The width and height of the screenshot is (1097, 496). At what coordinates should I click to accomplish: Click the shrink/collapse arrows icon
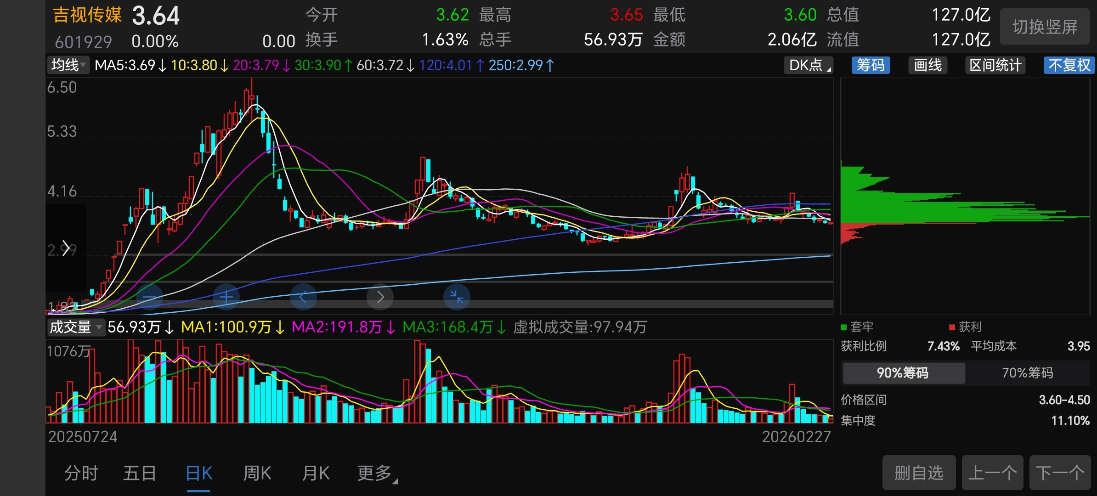tap(457, 297)
